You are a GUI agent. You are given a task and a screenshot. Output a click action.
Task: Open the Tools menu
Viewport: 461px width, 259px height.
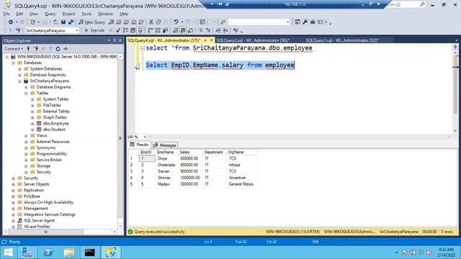(x=86, y=14)
